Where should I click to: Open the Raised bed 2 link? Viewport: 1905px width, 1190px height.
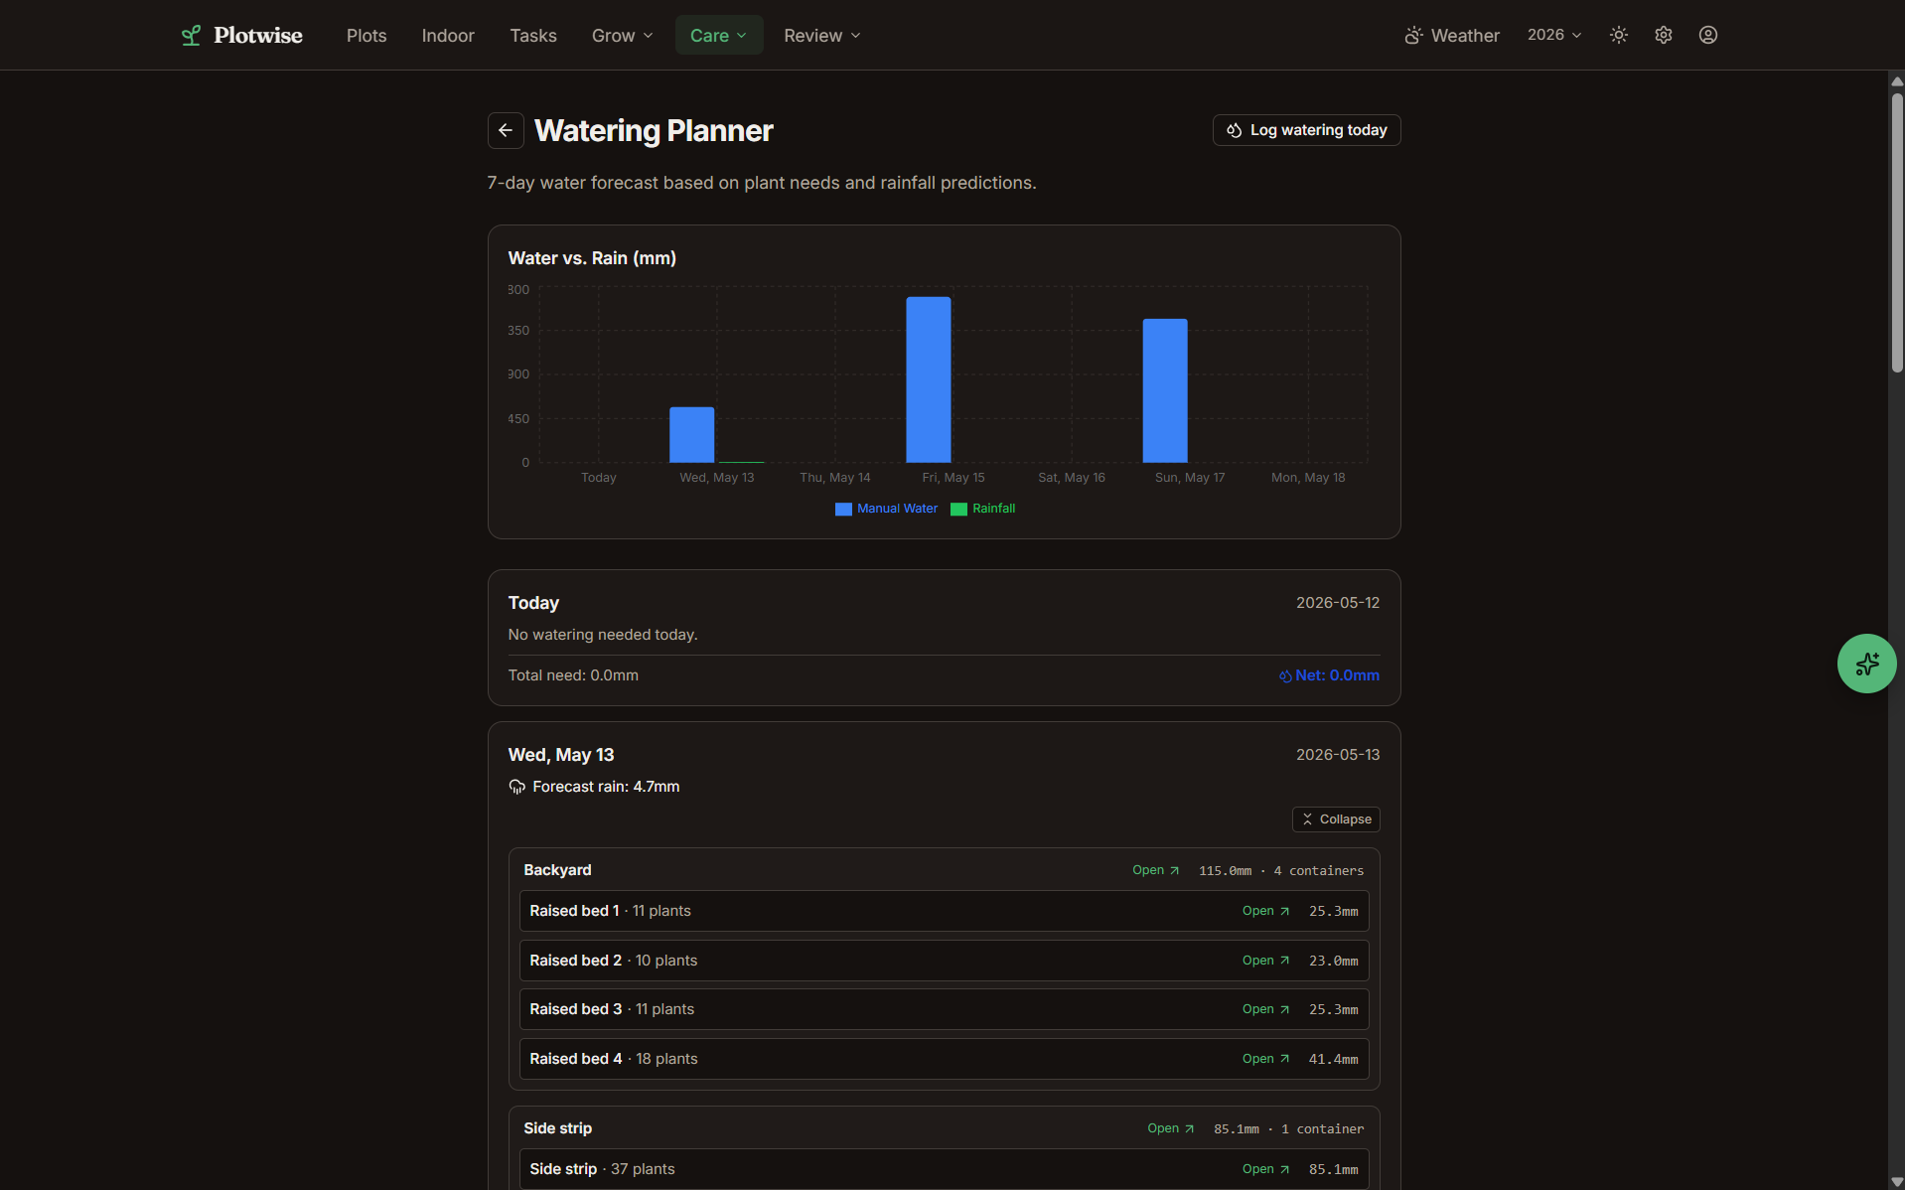point(1265,961)
